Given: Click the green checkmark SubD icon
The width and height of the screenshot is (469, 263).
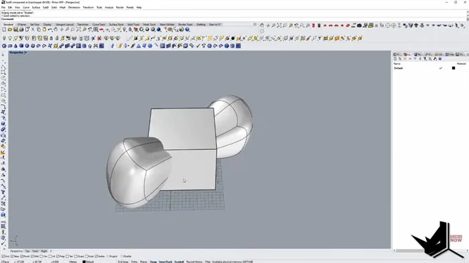Looking at the screenshot, I should coord(198,46).
